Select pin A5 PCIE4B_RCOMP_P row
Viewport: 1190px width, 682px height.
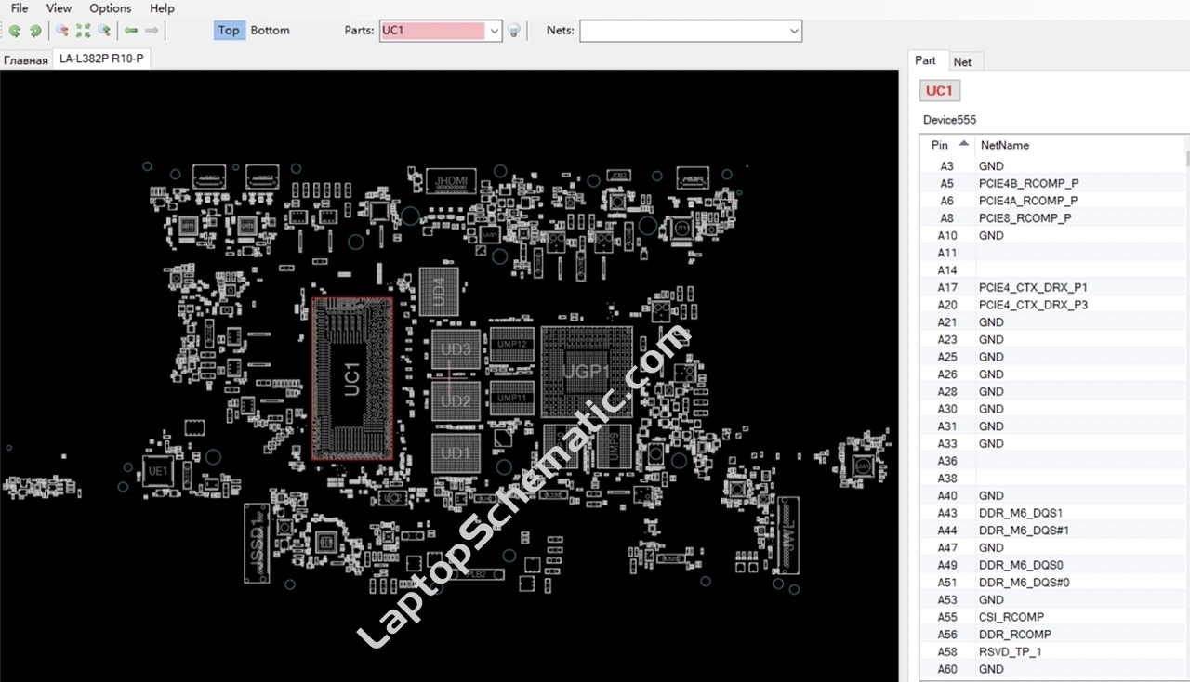tap(1052, 183)
